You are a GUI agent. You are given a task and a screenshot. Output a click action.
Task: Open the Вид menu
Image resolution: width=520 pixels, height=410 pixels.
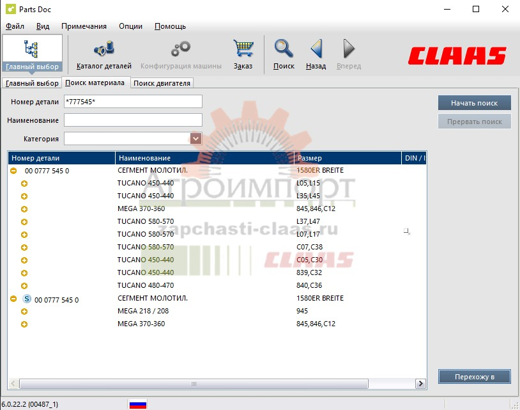pos(43,26)
